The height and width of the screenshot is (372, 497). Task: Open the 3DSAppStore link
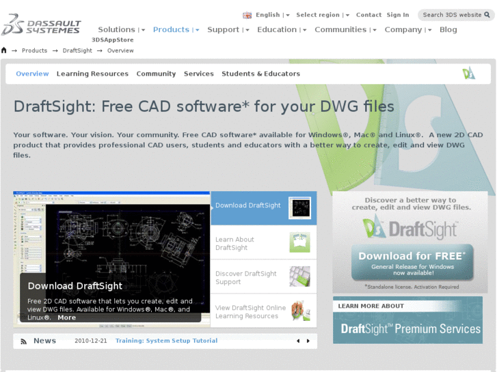pyautogui.click(x=113, y=40)
